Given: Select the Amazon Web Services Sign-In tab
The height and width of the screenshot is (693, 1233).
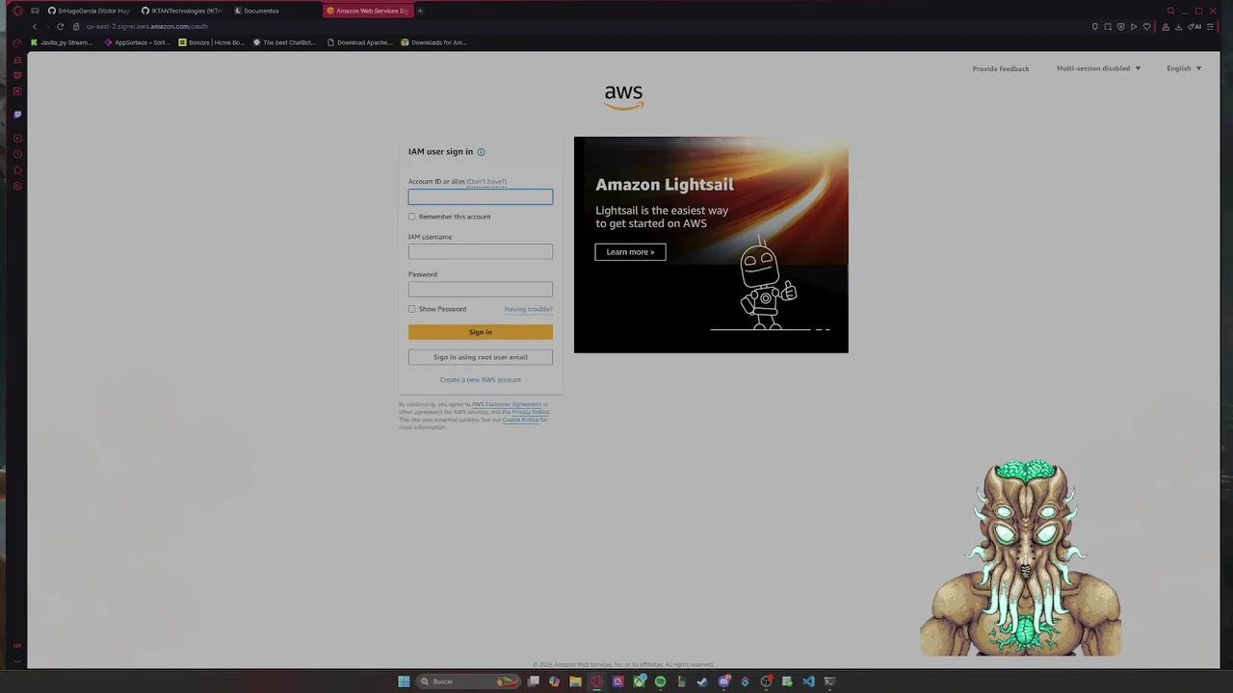Looking at the screenshot, I should [367, 11].
